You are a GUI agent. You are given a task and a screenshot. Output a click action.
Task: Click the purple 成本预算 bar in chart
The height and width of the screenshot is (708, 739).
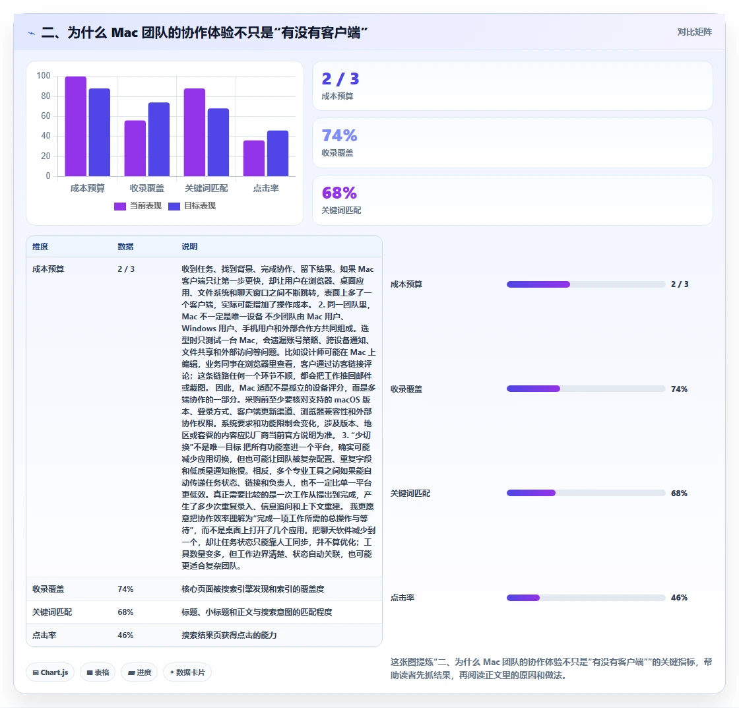pos(75,126)
